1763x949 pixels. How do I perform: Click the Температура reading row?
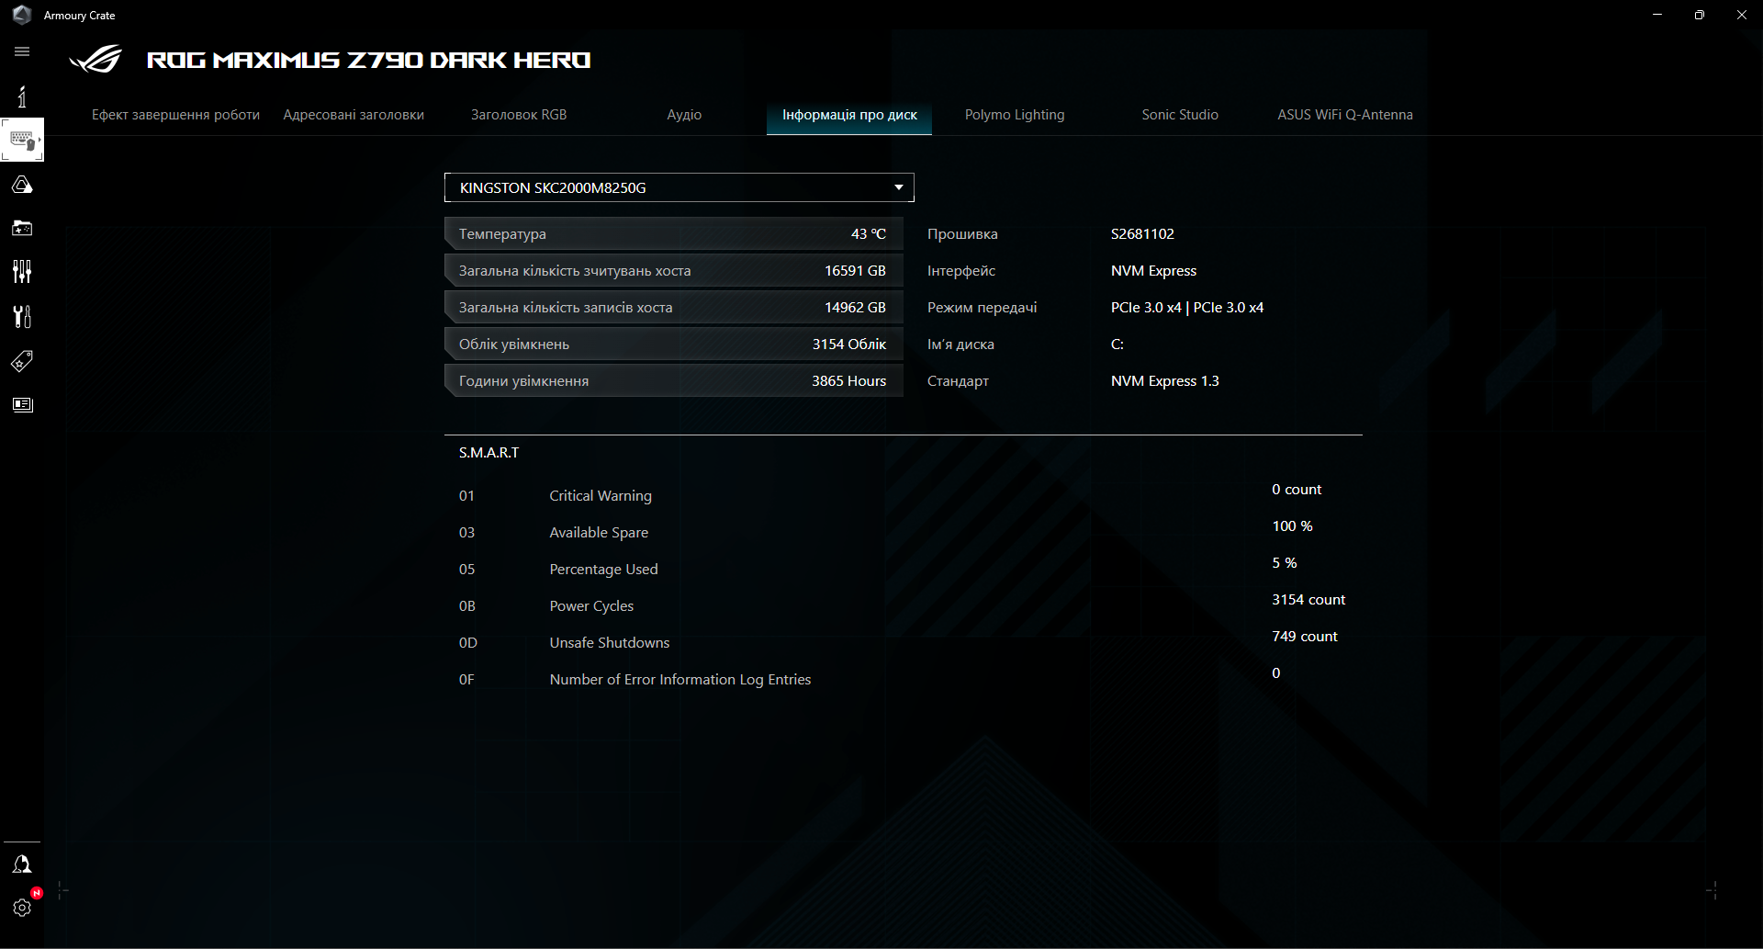(x=673, y=233)
